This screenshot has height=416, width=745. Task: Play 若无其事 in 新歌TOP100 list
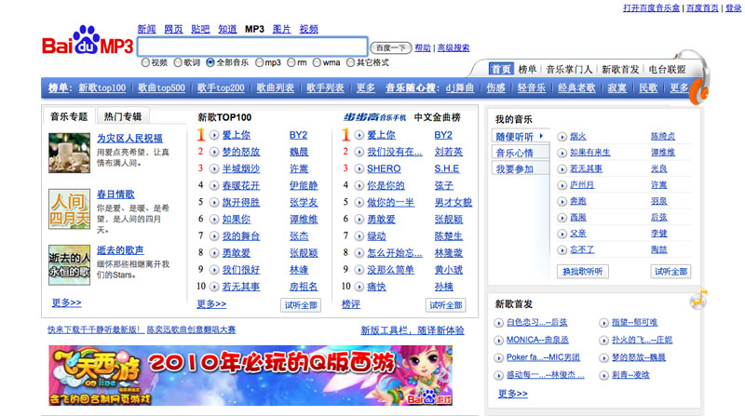point(214,287)
